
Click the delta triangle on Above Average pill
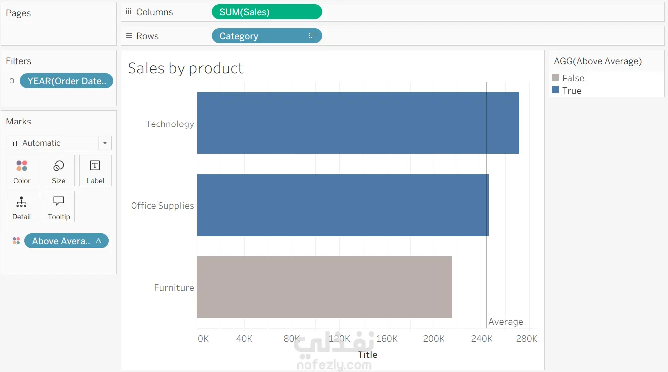tap(99, 241)
